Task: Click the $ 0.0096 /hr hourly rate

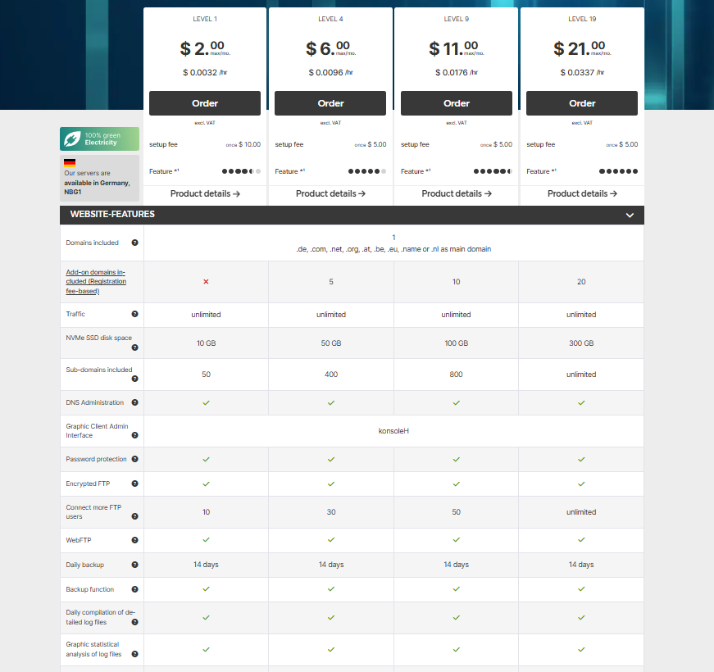Action: (x=330, y=72)
